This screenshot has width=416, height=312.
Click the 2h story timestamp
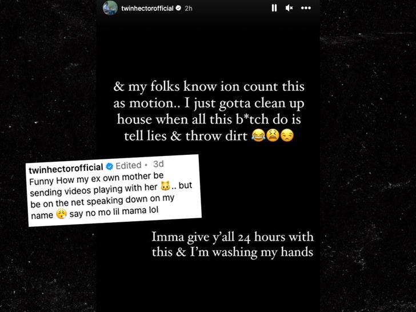(189, 9)
